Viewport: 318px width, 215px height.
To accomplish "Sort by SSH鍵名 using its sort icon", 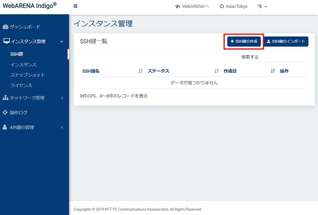I will point(140,71).
